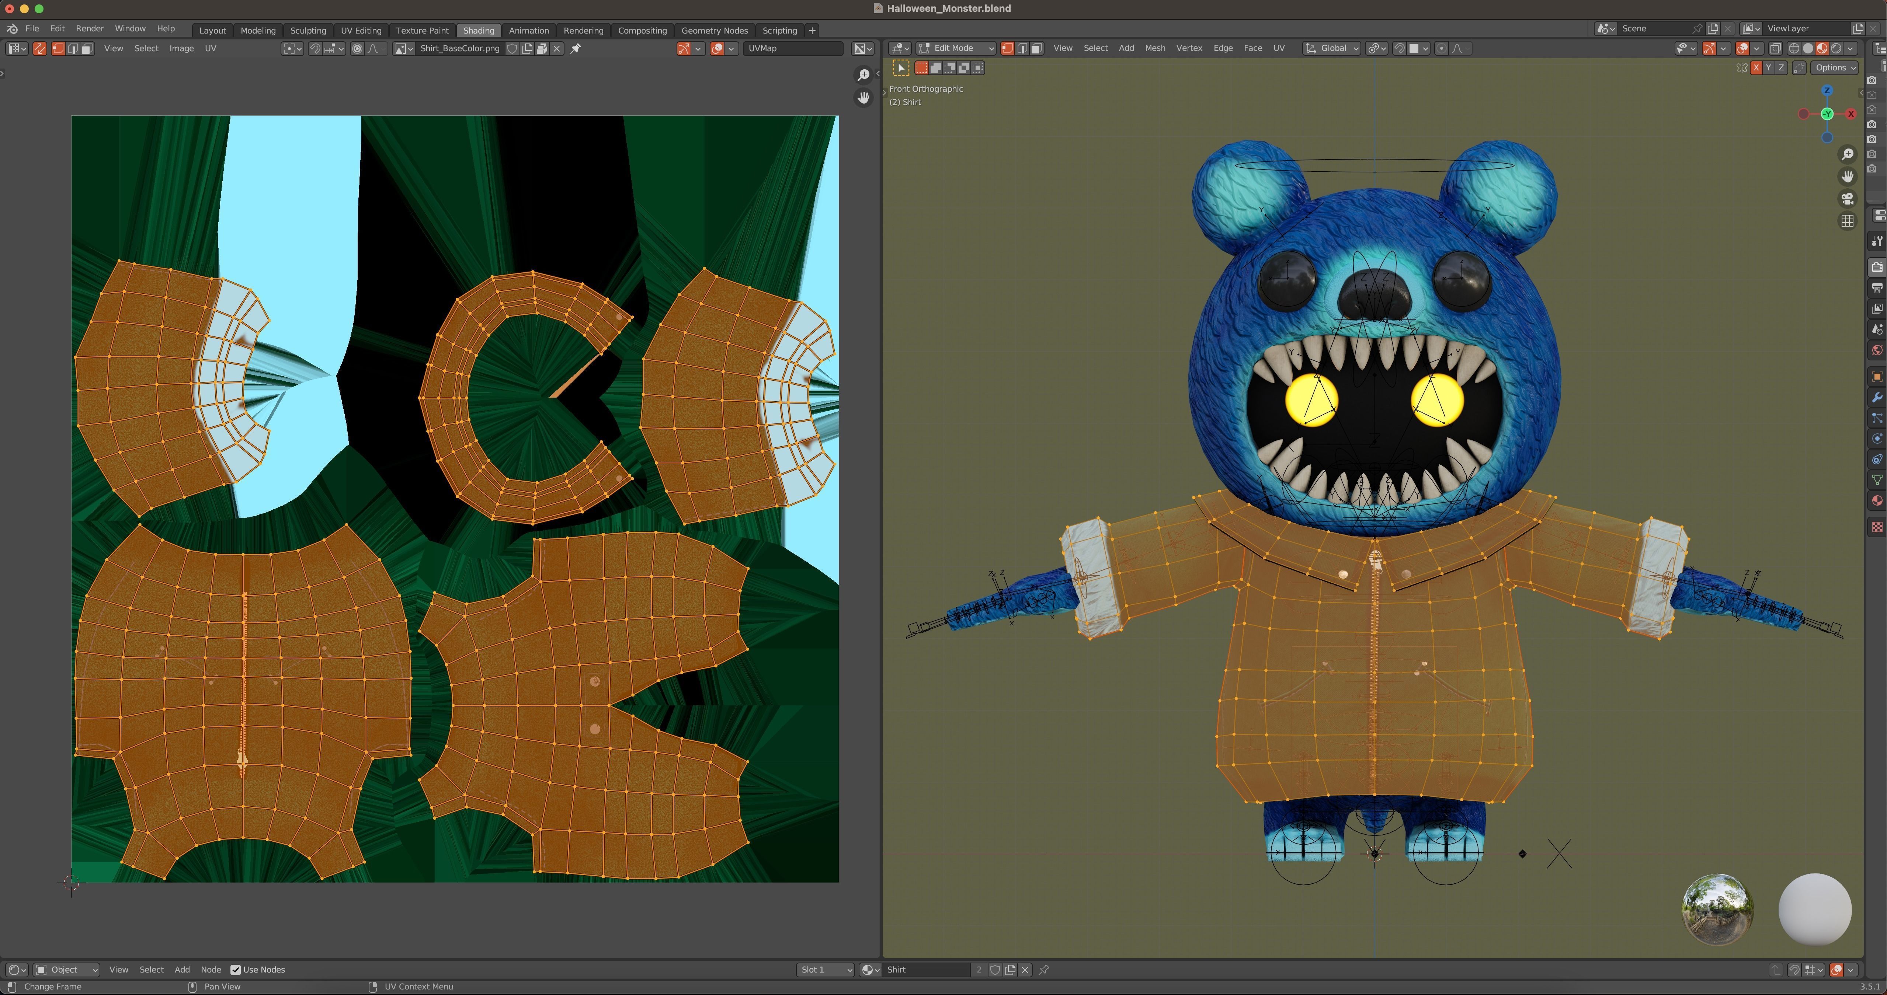This screenshot has width=1887, height=995.
Task: Click the zoom magnifier in UV editor
Action: (863, 76)
